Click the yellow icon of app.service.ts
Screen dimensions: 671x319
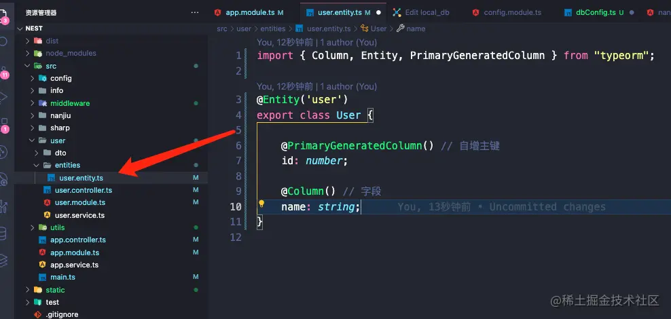42,265
